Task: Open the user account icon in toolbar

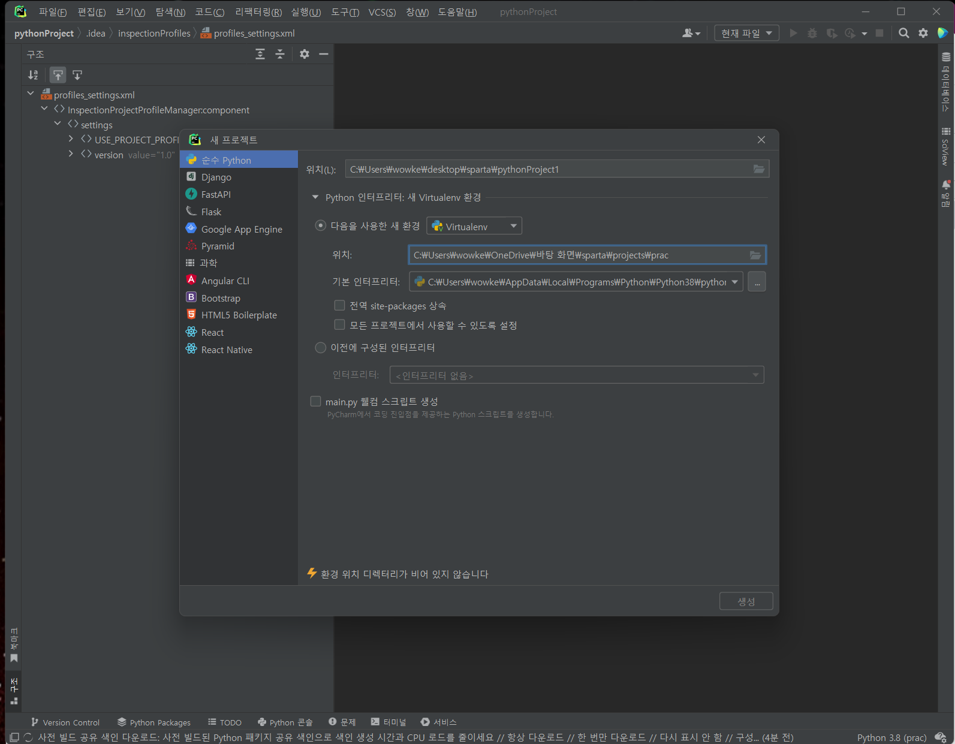Action: click(691, 34)
